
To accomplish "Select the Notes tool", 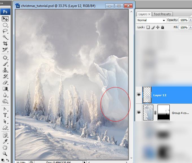I will (x=5, y=135).
